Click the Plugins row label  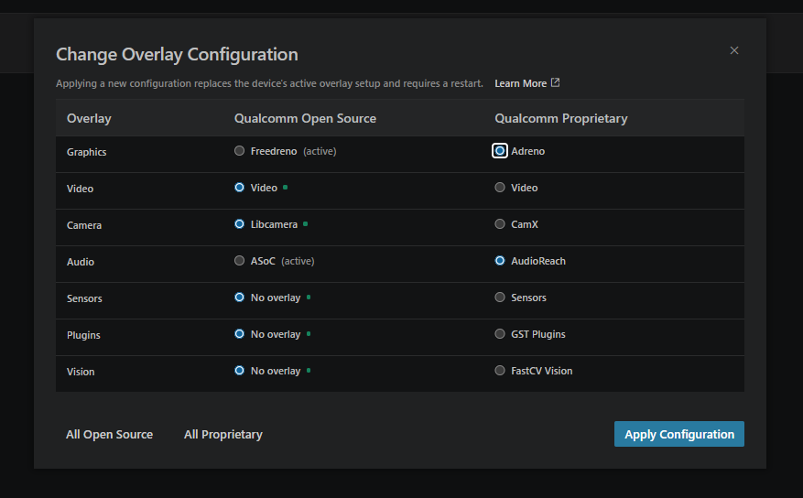click(83, 335)
